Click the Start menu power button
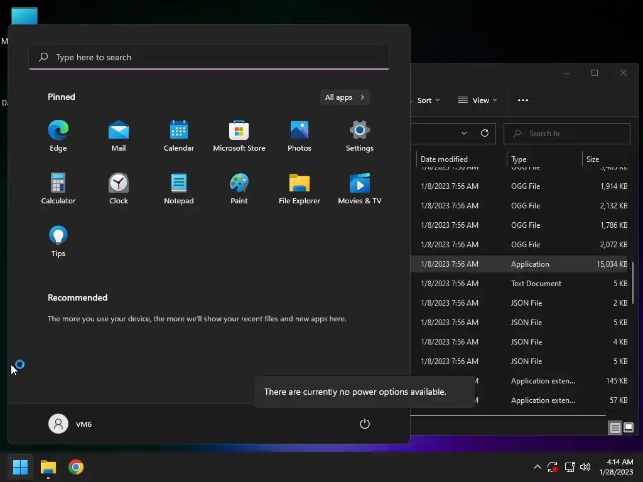643x482 pixels. [365, 424]
